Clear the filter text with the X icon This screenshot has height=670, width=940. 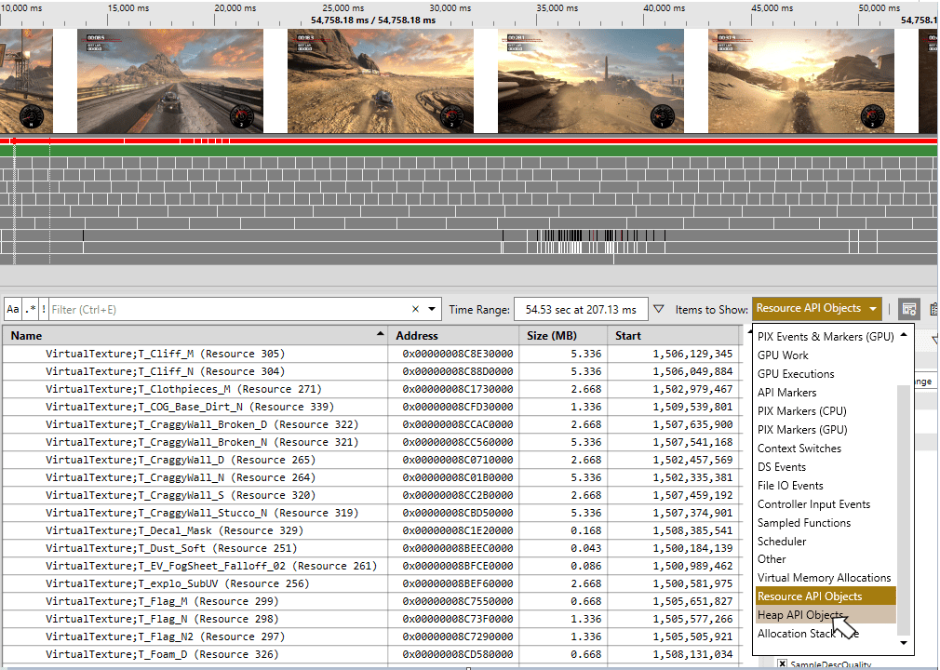[415, 309]
